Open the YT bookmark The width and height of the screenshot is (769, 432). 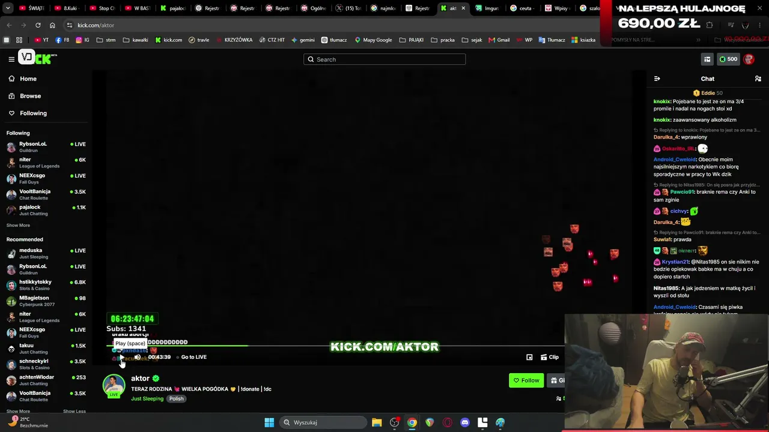click(41, 40)
